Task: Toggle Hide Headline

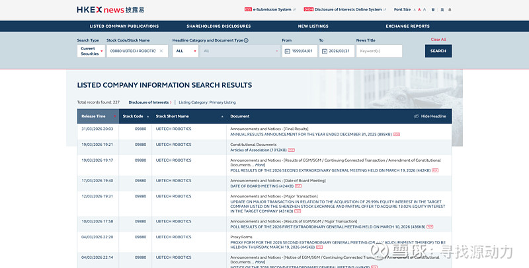Action: point(430,116)
